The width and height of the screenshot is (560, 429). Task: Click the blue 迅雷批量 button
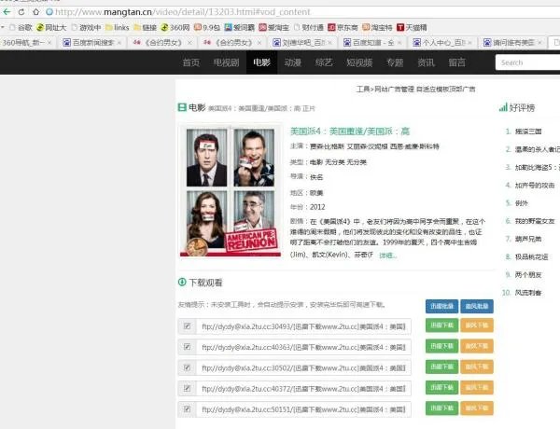click(441, 306)
